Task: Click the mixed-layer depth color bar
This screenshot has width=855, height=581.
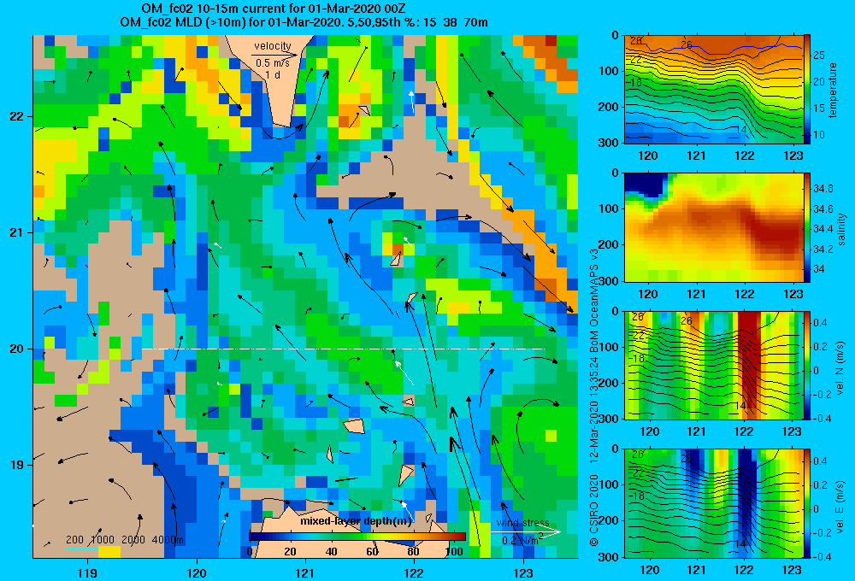Action: click(357, 537)
